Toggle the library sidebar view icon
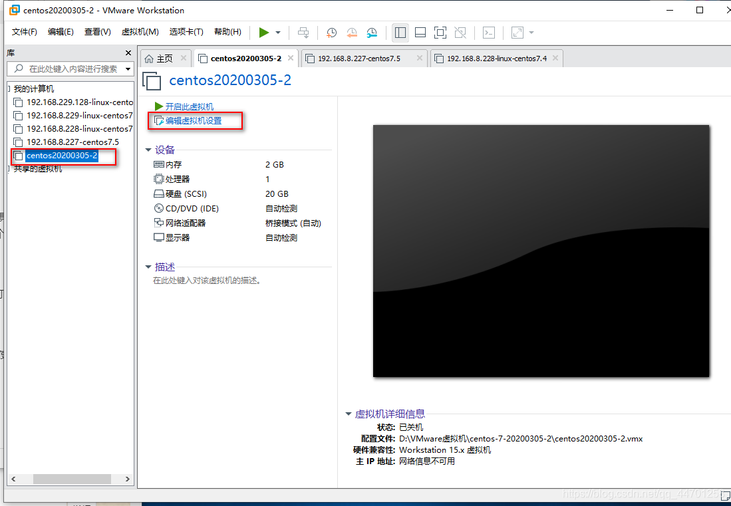Screen dimensions: 731x506 click(x=400, y=32)
